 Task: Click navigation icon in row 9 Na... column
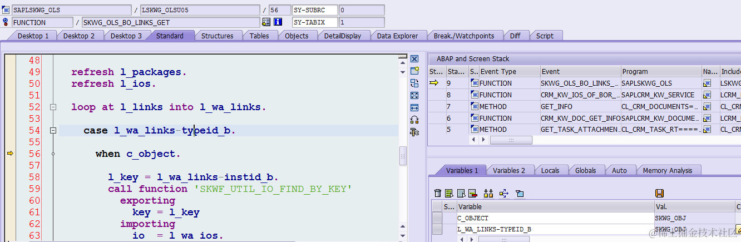pyautogui.click(x=707, y=83)
